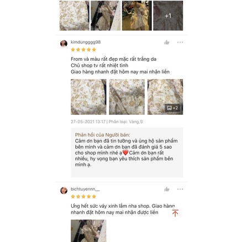
Task: Click kimdungggg98's five-star rating
Action: click(83, 50)
